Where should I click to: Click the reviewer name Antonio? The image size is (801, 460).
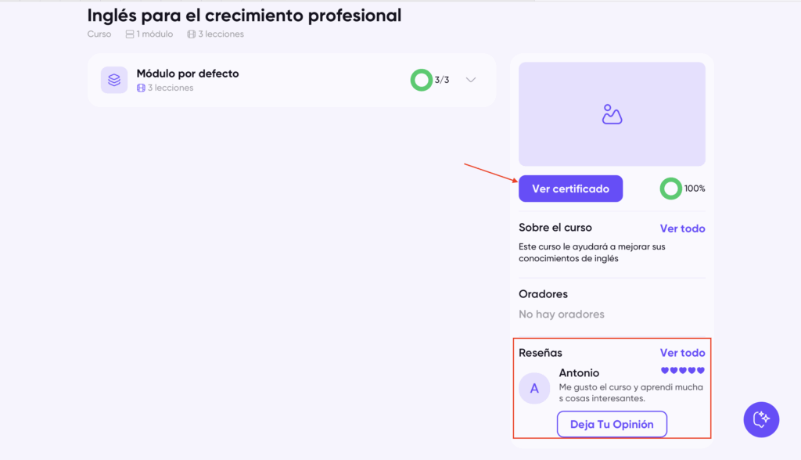click(579, 373)
